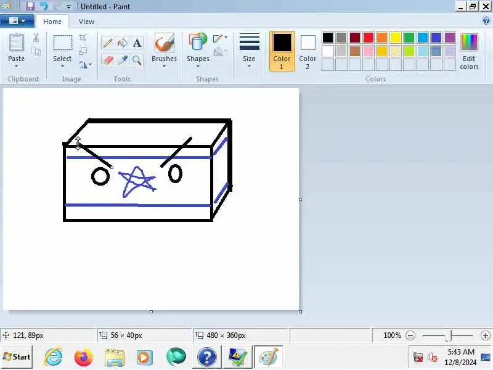Screen dimensions: 493x370
Task: Click the zoom in plus button
Action: [x=486, y=335]
